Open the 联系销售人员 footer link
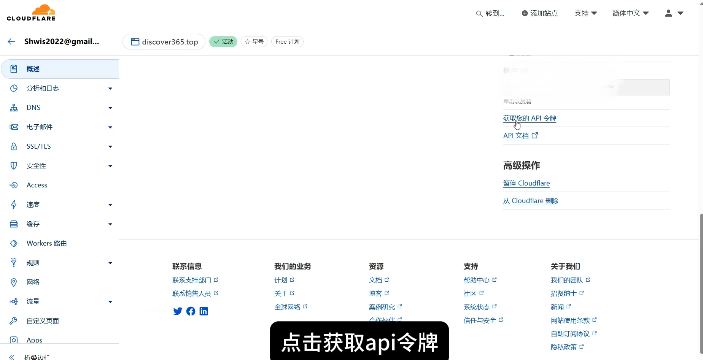The height and width of the screenshot is (360, 703). coord(195,293)
